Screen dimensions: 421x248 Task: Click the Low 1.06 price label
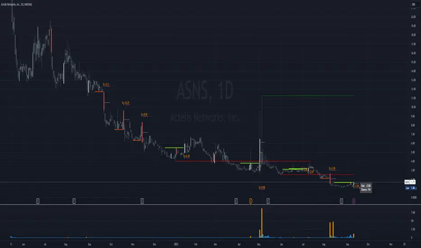click(x=410, y=188)
